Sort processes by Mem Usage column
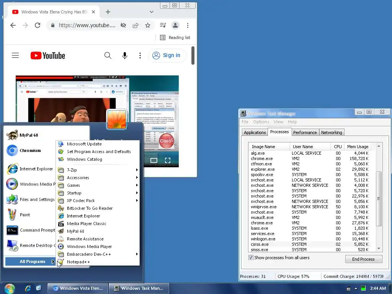The height and width of the screenshot is (294, 392). [x=358, y=147]
